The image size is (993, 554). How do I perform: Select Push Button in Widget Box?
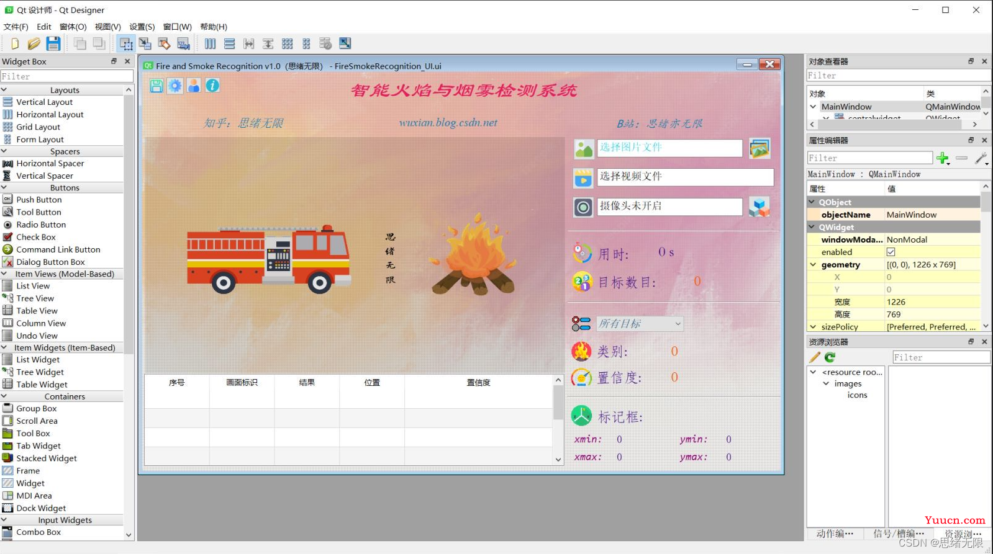click(39, 200)
